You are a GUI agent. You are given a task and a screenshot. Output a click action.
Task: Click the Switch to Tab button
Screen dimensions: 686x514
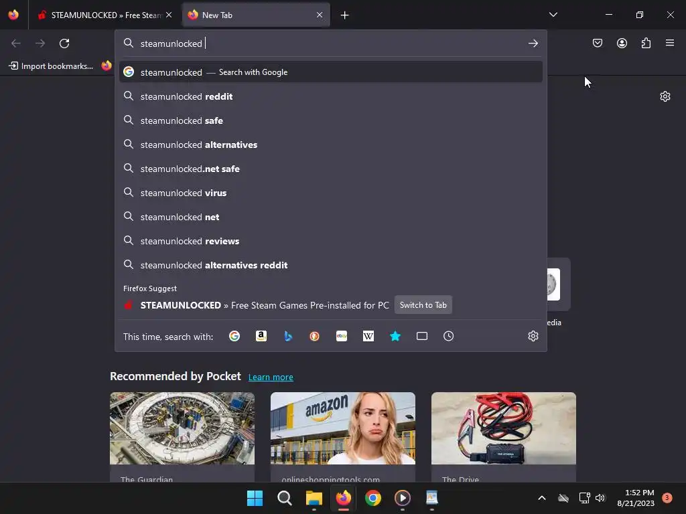(423, 305)
